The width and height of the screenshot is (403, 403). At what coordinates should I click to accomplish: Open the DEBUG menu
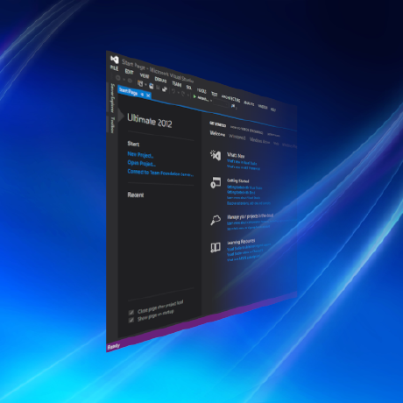160,79
